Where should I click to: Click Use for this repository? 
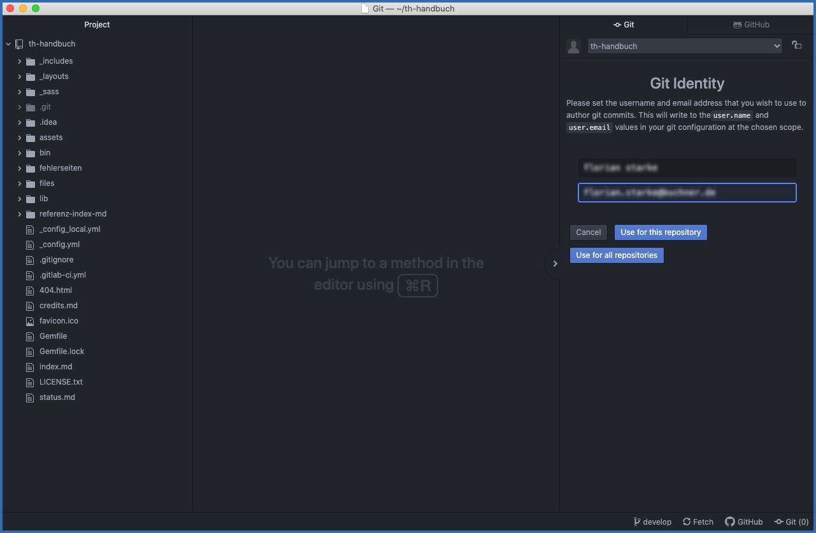tap(660, 232)
